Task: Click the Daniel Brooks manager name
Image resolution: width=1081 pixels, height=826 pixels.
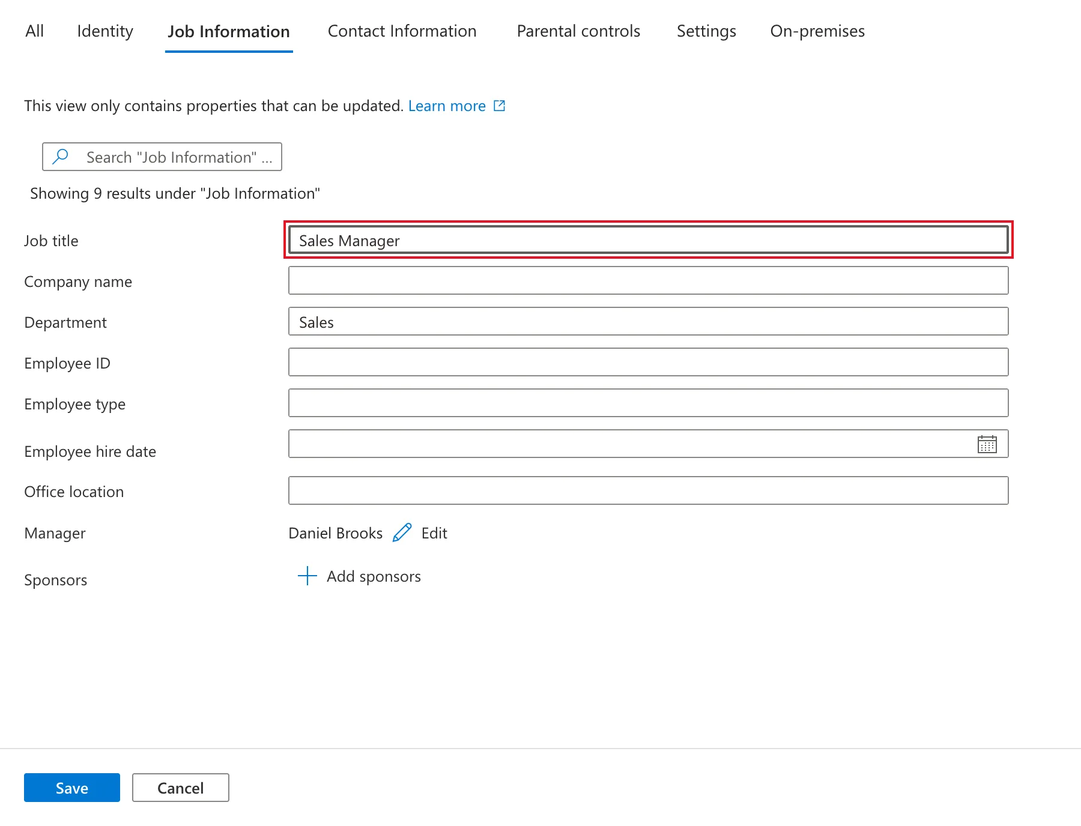Action: [x=336, y=533]
